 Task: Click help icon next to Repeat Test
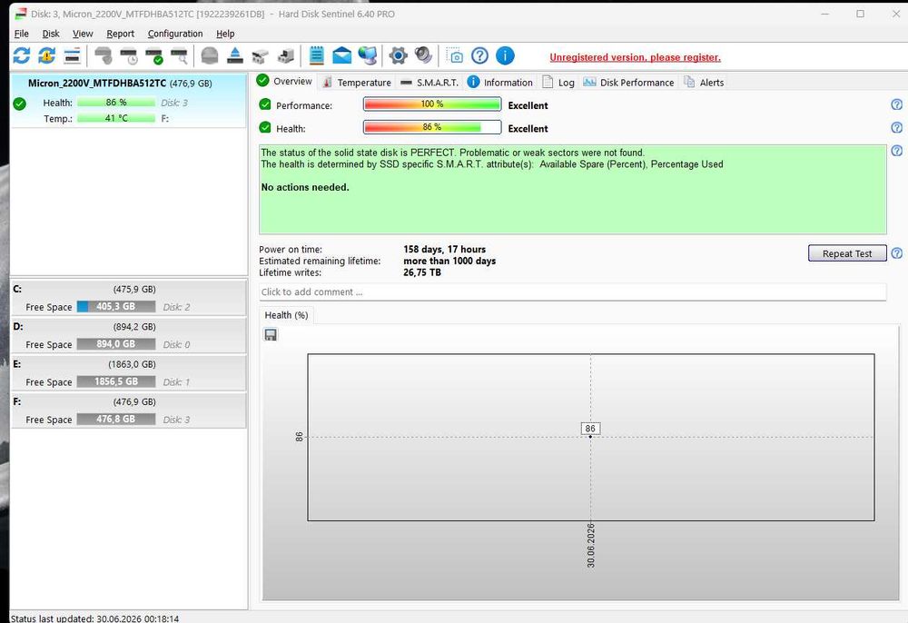pos(896,253)
